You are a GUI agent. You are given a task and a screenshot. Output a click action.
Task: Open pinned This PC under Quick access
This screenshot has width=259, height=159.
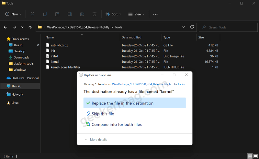[x=18, y=45]
